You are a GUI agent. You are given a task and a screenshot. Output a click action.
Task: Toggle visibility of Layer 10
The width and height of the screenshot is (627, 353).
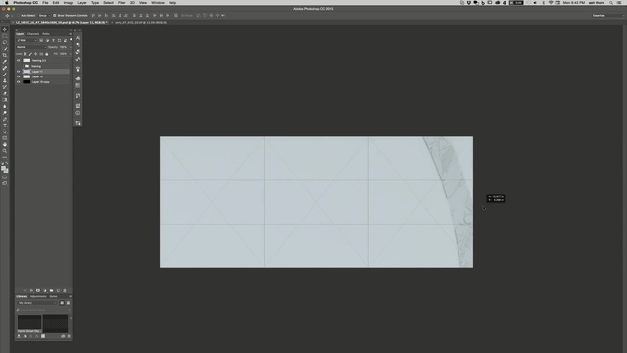(x=18, y=76)
